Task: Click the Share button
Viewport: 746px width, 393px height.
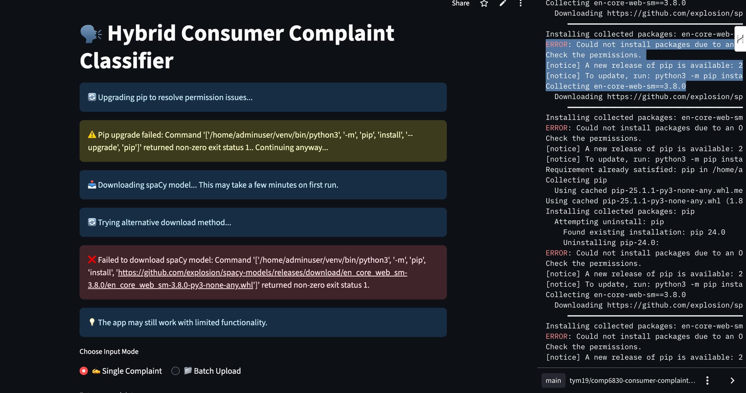Action: click(x=460, y=3)
